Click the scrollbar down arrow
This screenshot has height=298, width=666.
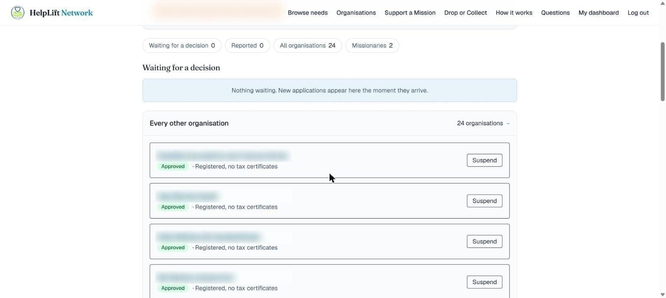click(x=663, y=295)
